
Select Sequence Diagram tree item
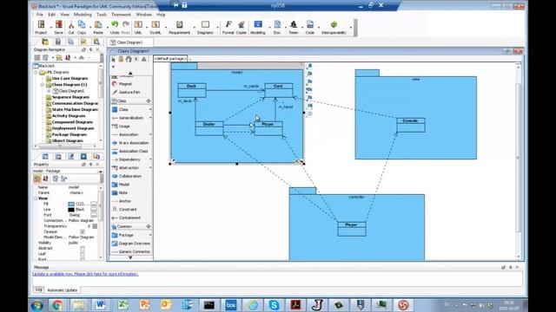coord(70,97)
